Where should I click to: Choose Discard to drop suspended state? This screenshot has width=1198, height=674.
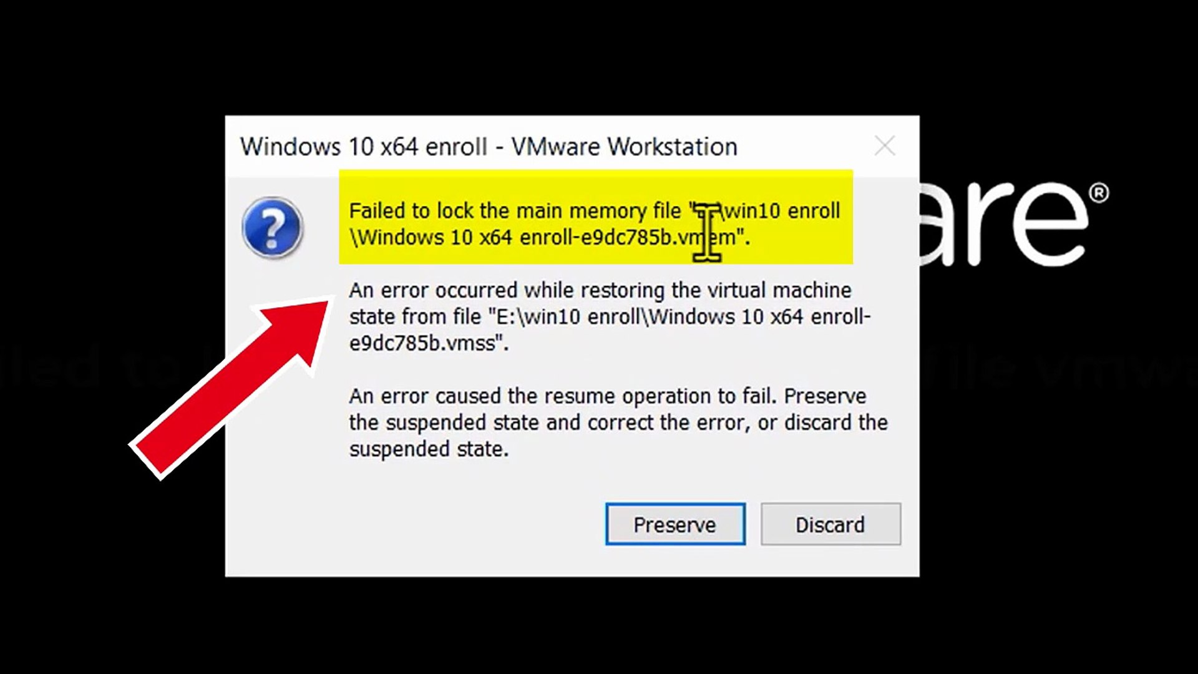point(830,524)
